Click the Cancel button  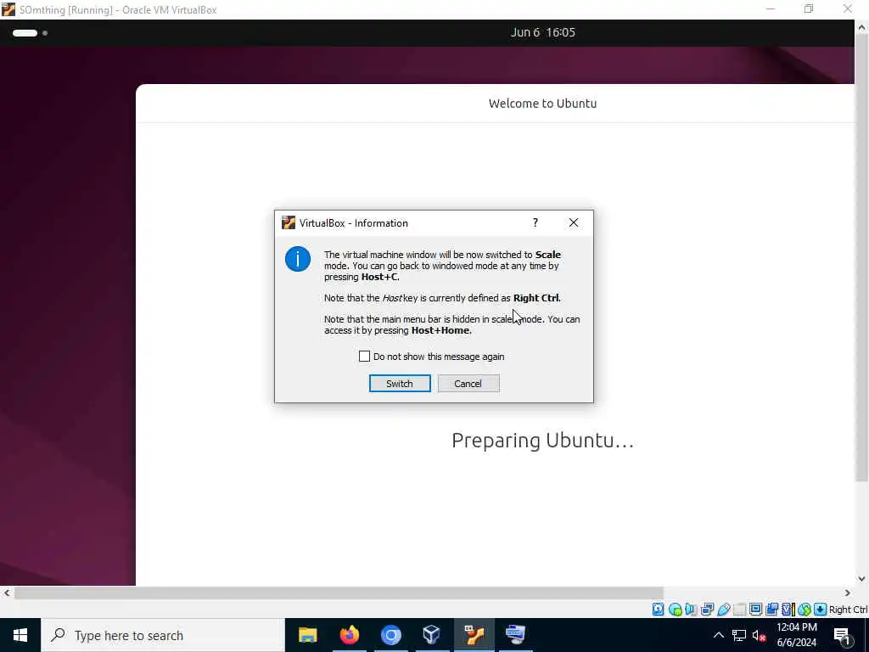click(x=468, y=384)
